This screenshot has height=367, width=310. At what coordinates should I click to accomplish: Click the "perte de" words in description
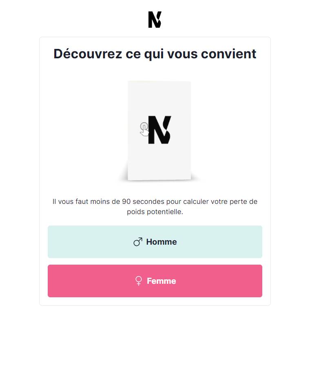tap(243, 201)
